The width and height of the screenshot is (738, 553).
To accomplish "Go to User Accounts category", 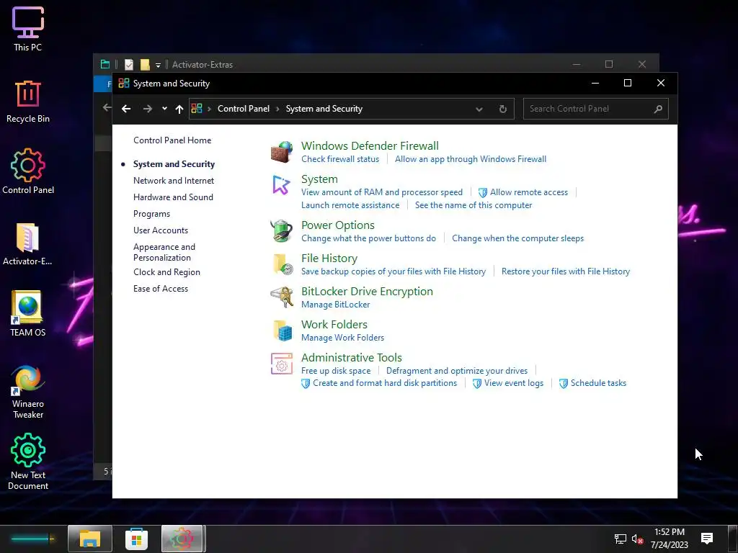I will point(161,230).
